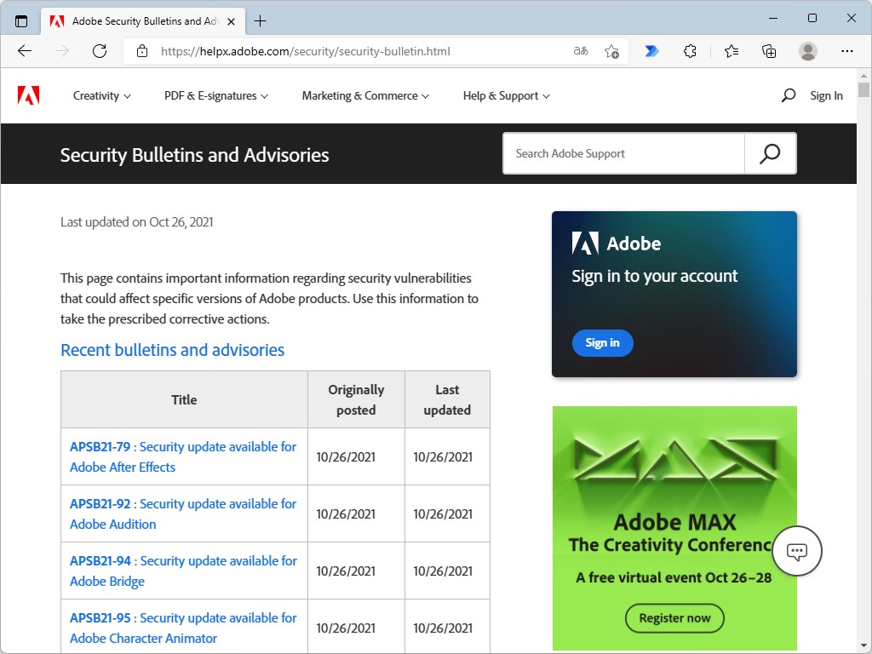Open the APSB21-92 Adobe Audition bulletin
This screenshot has width=872, height=654.
coord(183,513)
